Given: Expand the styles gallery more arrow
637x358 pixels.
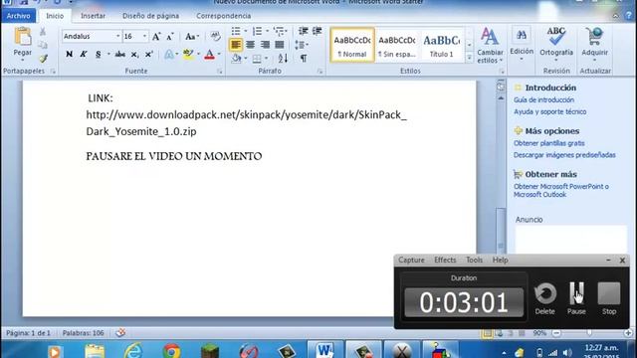Looking at the screenshot, I should 469,58.
